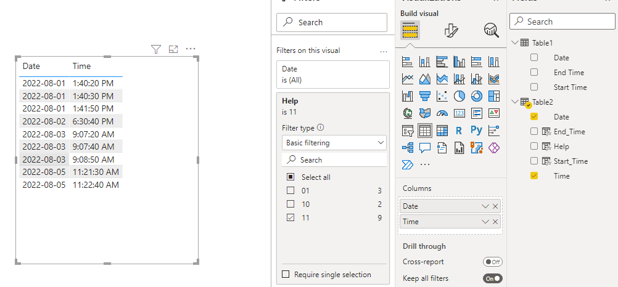Screen dimensions: 618x287
Task: Check the Table1 Start Time field
Action: pos(534,87)
